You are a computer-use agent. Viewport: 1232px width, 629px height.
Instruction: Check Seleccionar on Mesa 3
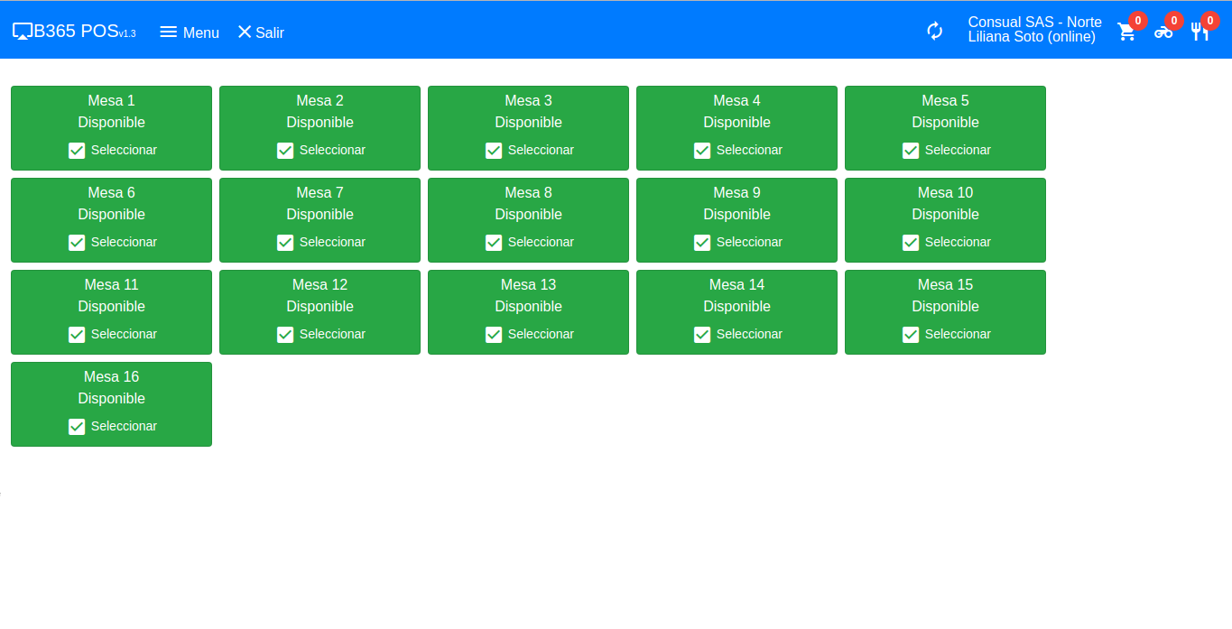pos(530,151)
